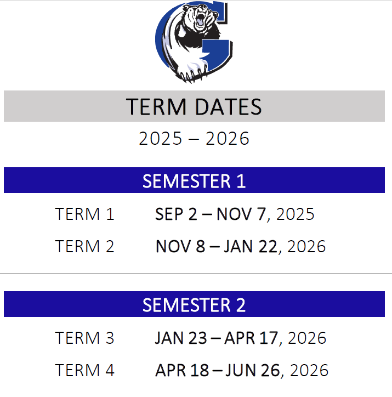Click the JAN 23 – APR 17, 2026 dates
This screenshot has width=392, height=397.
[241, 338]
